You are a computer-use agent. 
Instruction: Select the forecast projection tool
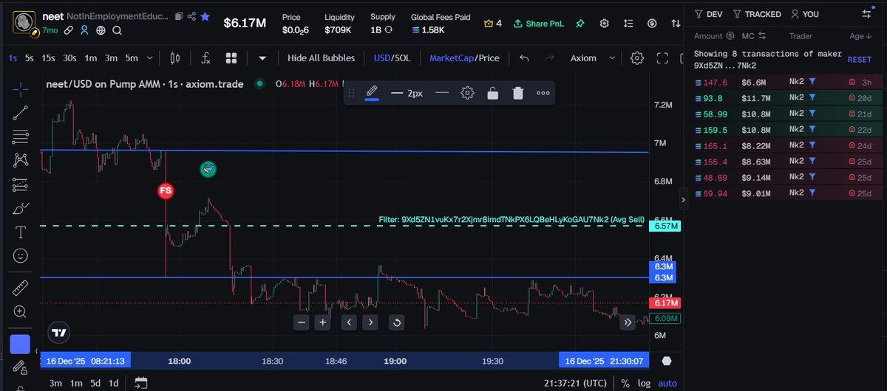(21, 184)
